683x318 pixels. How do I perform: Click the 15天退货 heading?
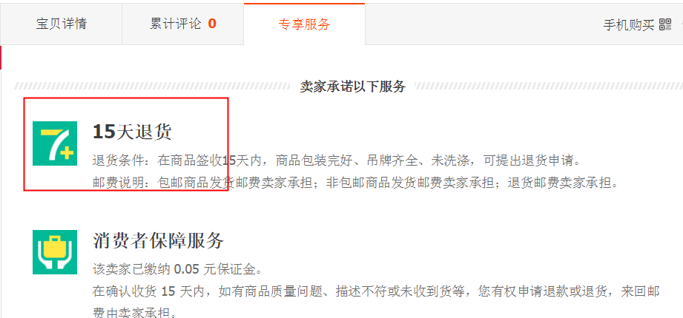(x=132, y=132)
